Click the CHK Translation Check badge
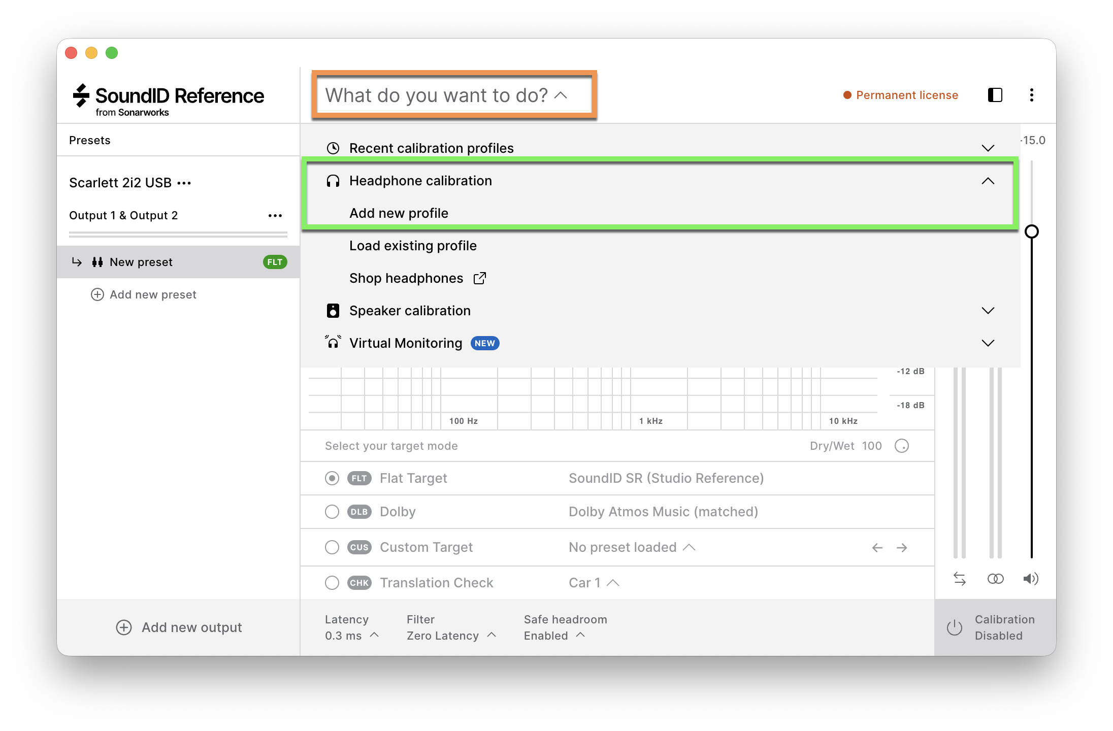The width and height of the screenshot is (1113, 731). click(359, 583)
